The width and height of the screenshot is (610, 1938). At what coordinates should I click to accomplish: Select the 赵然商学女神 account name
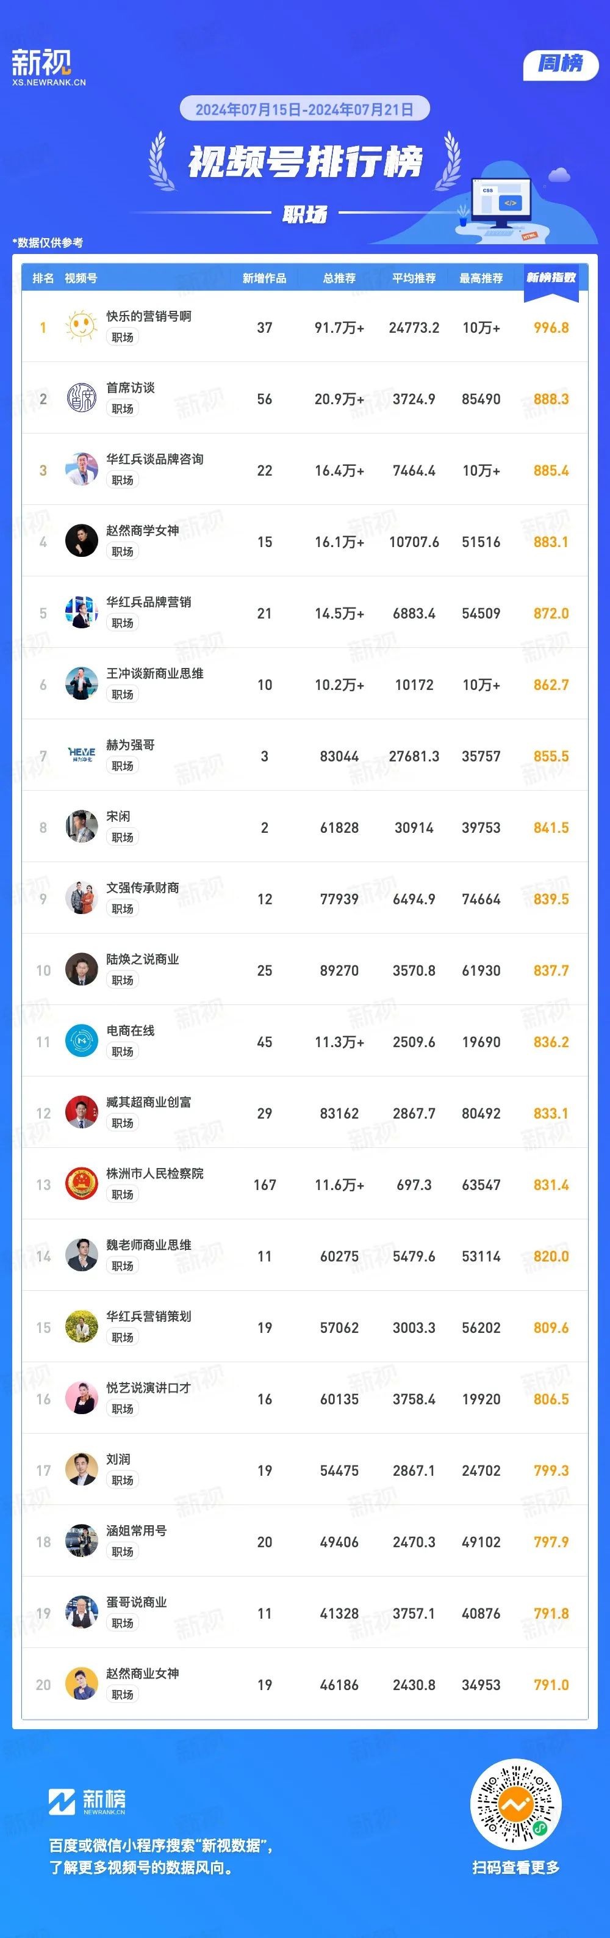[142, 529]
